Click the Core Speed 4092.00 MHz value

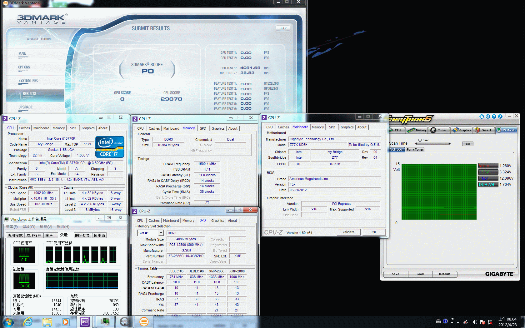click(x=43, y=193)
